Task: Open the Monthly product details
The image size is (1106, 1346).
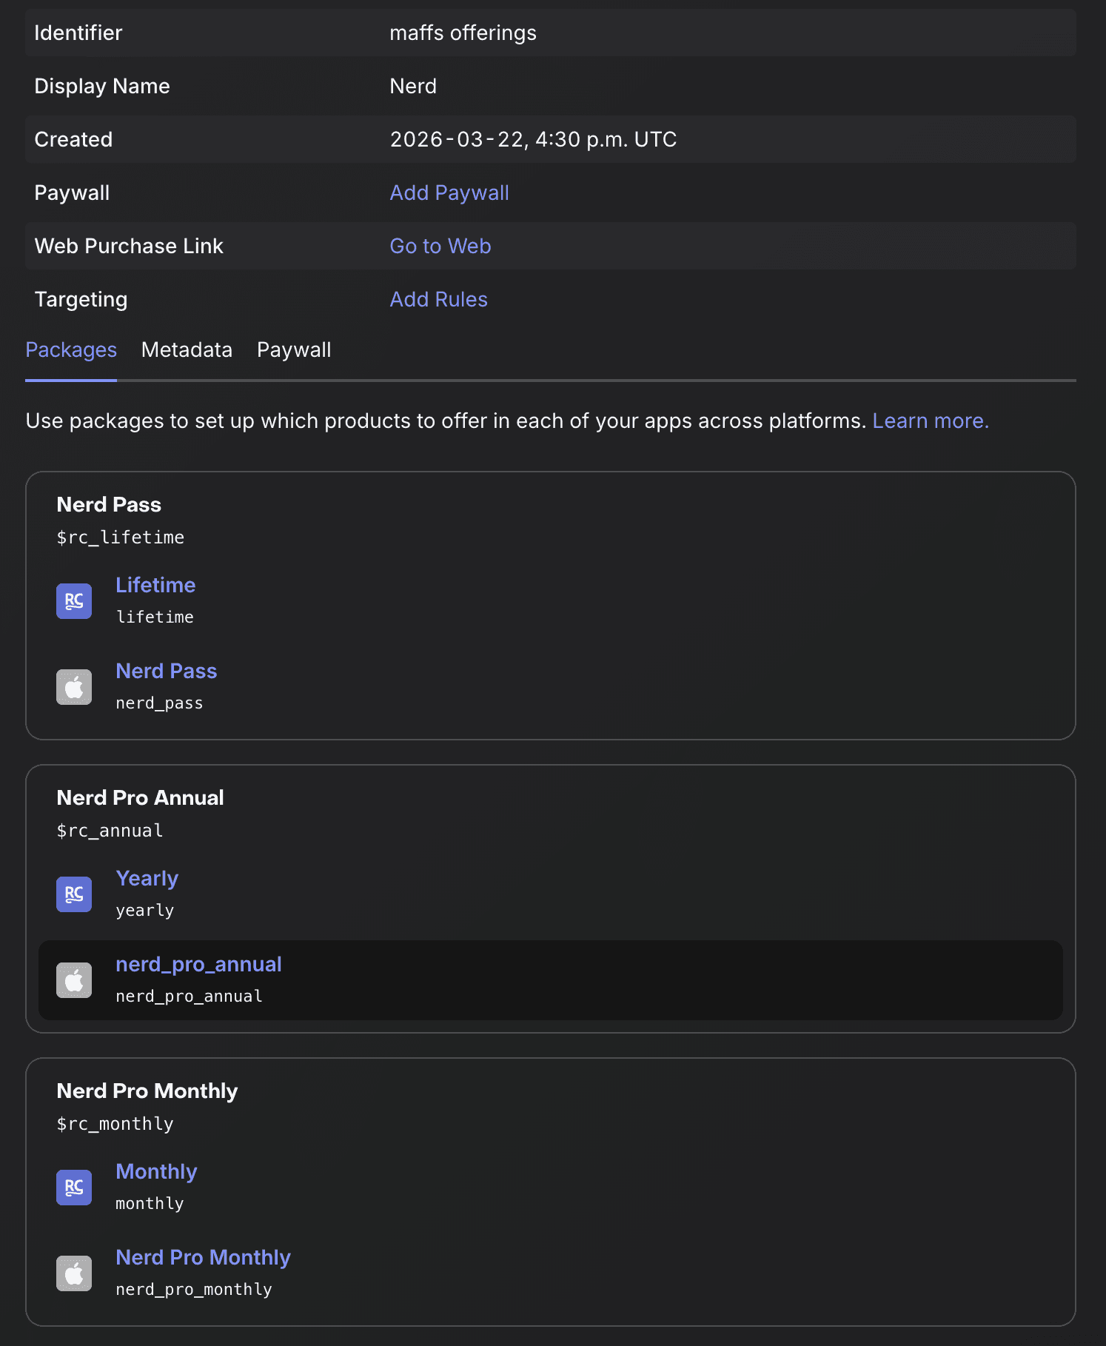Action: (x=155, y=1171)
